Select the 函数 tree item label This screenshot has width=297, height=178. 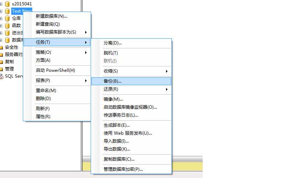[x=16, y=26]
